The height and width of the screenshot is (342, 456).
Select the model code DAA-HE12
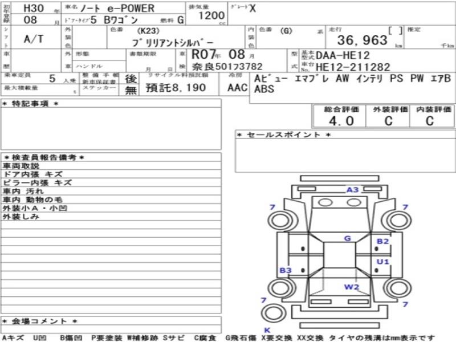343,55
